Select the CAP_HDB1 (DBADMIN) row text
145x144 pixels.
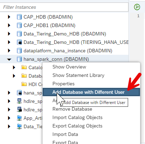point(49,25)
